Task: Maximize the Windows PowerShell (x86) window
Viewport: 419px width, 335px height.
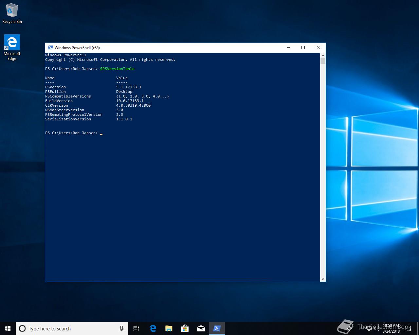Action: pos(303,47)
